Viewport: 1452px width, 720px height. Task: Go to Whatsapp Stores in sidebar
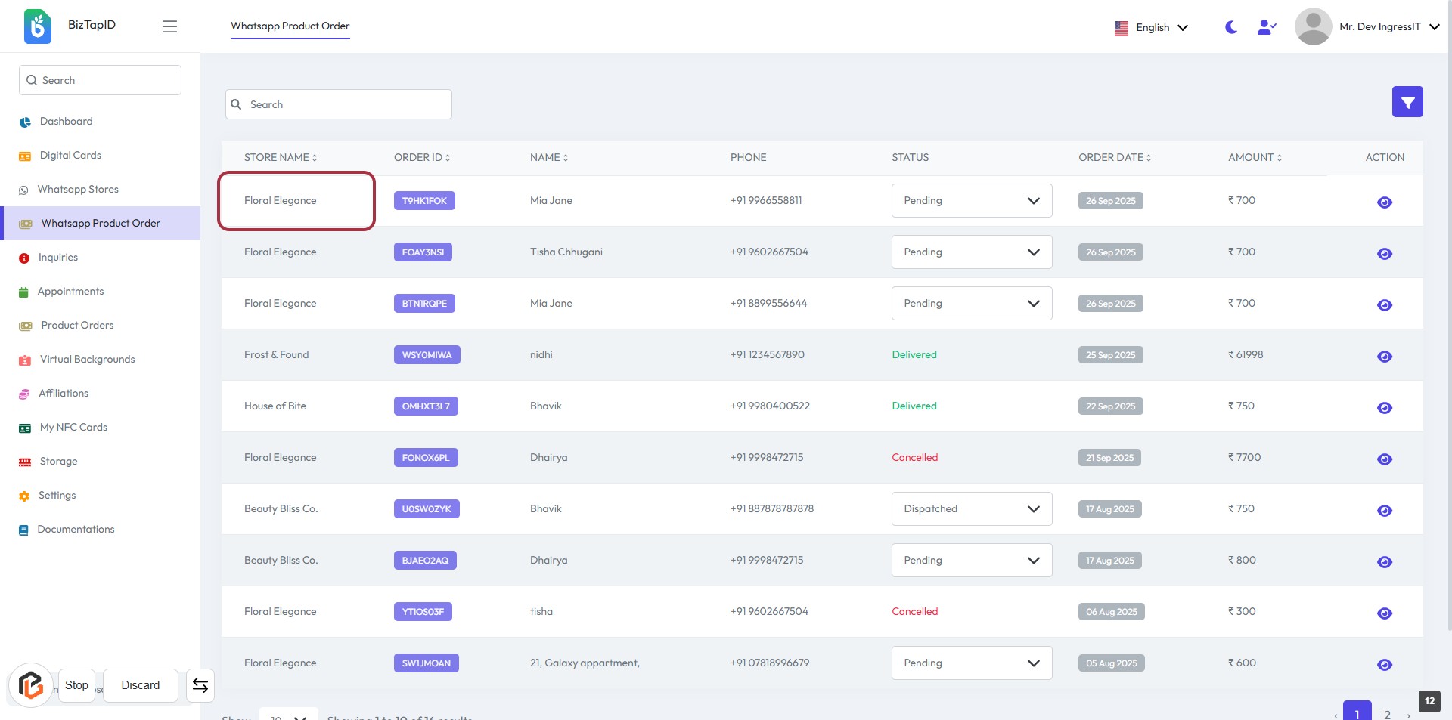pos(78,190)
